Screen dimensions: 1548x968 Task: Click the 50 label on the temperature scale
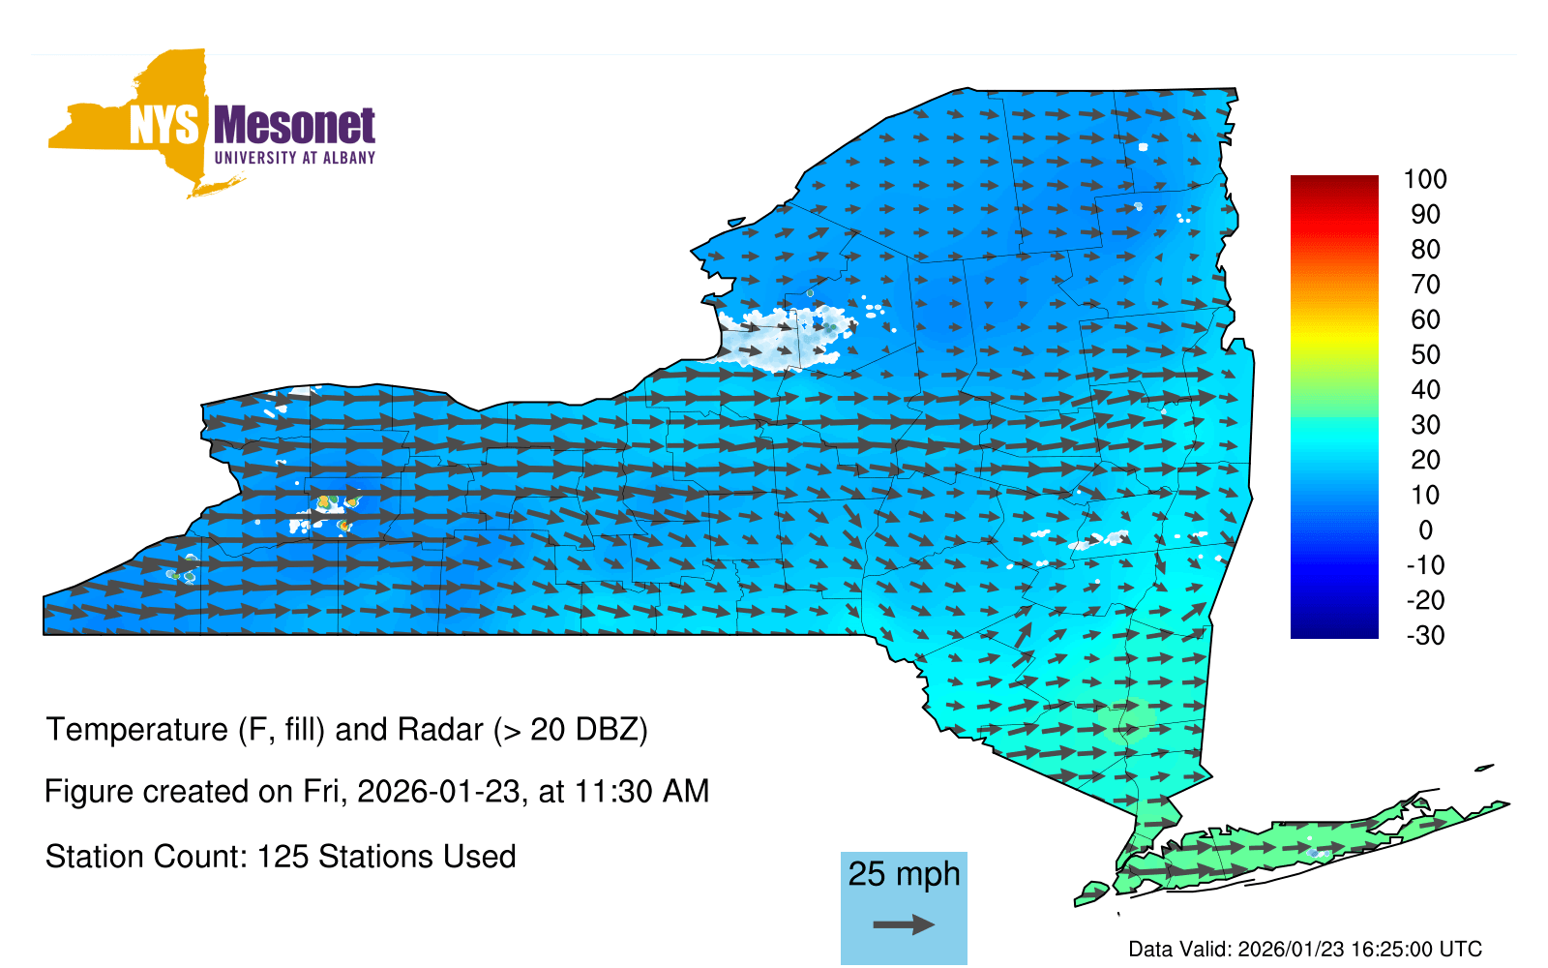[x=1424, y=354]
